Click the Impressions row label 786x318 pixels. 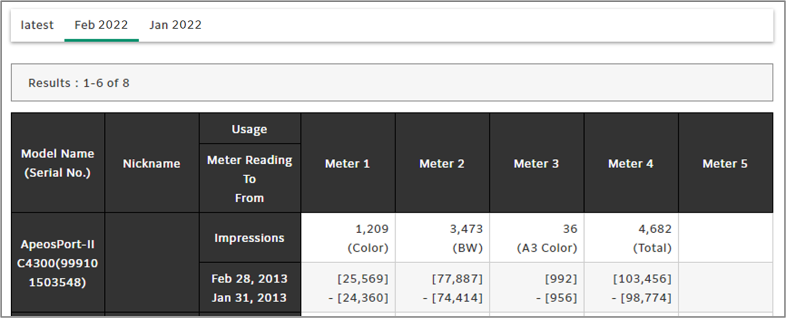coord(249,238)
